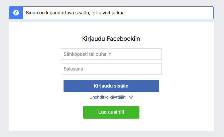Click the login required notification banner
This screenshot has height=137, width=224.
[117, 13]
